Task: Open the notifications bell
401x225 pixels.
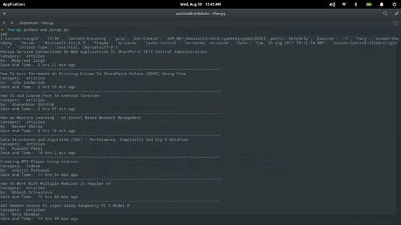Action: (x=382, y=4)
